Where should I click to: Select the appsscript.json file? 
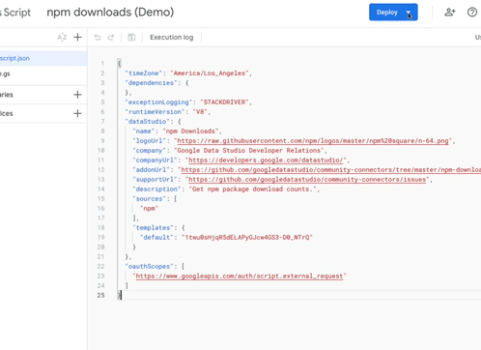[43, 58]
